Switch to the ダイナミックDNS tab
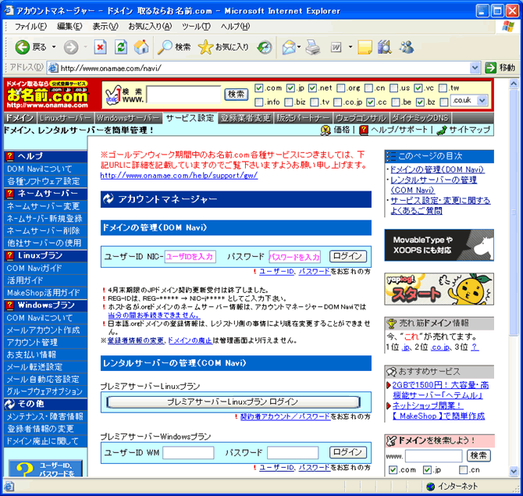This screenshot has height=496, width=523. [420, 118]
